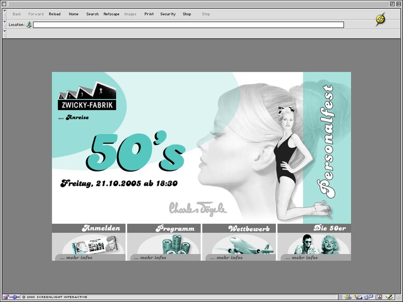Follow 'mehr infos' link under Anmelden

tap(76, 257)
